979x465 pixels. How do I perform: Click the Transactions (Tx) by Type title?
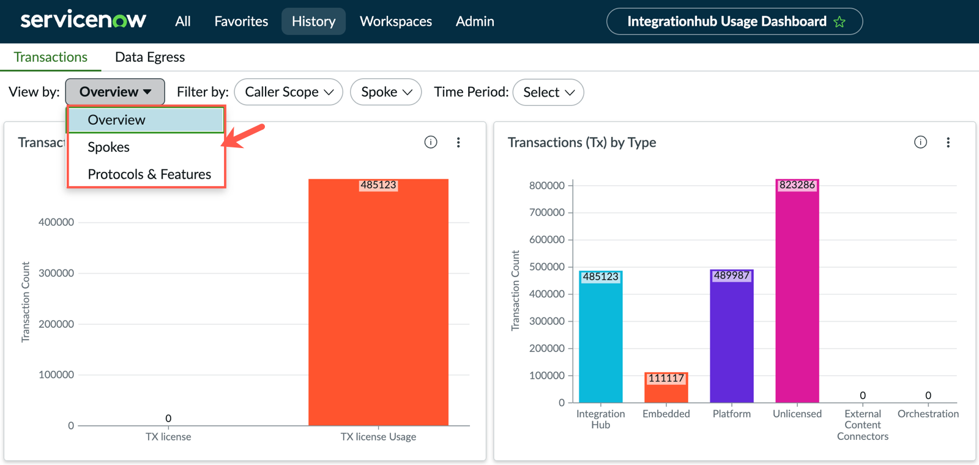coord(582,143)
